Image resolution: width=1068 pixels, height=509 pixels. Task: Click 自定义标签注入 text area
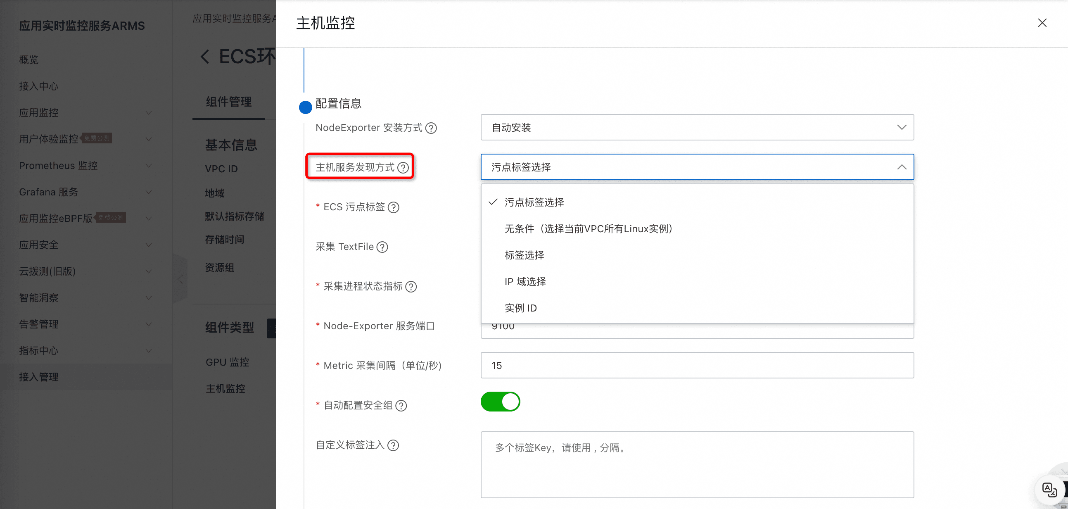697,465
